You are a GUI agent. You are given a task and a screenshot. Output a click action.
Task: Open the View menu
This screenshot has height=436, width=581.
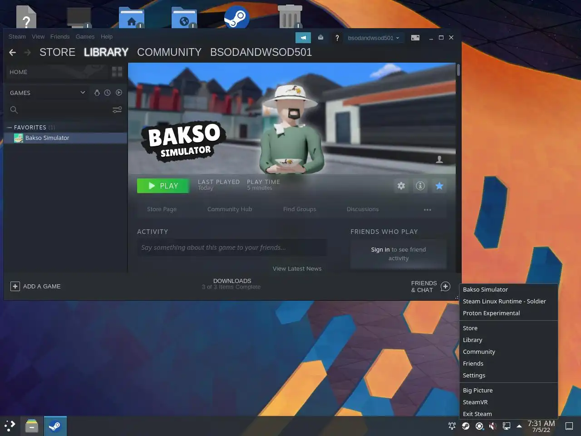38,37
